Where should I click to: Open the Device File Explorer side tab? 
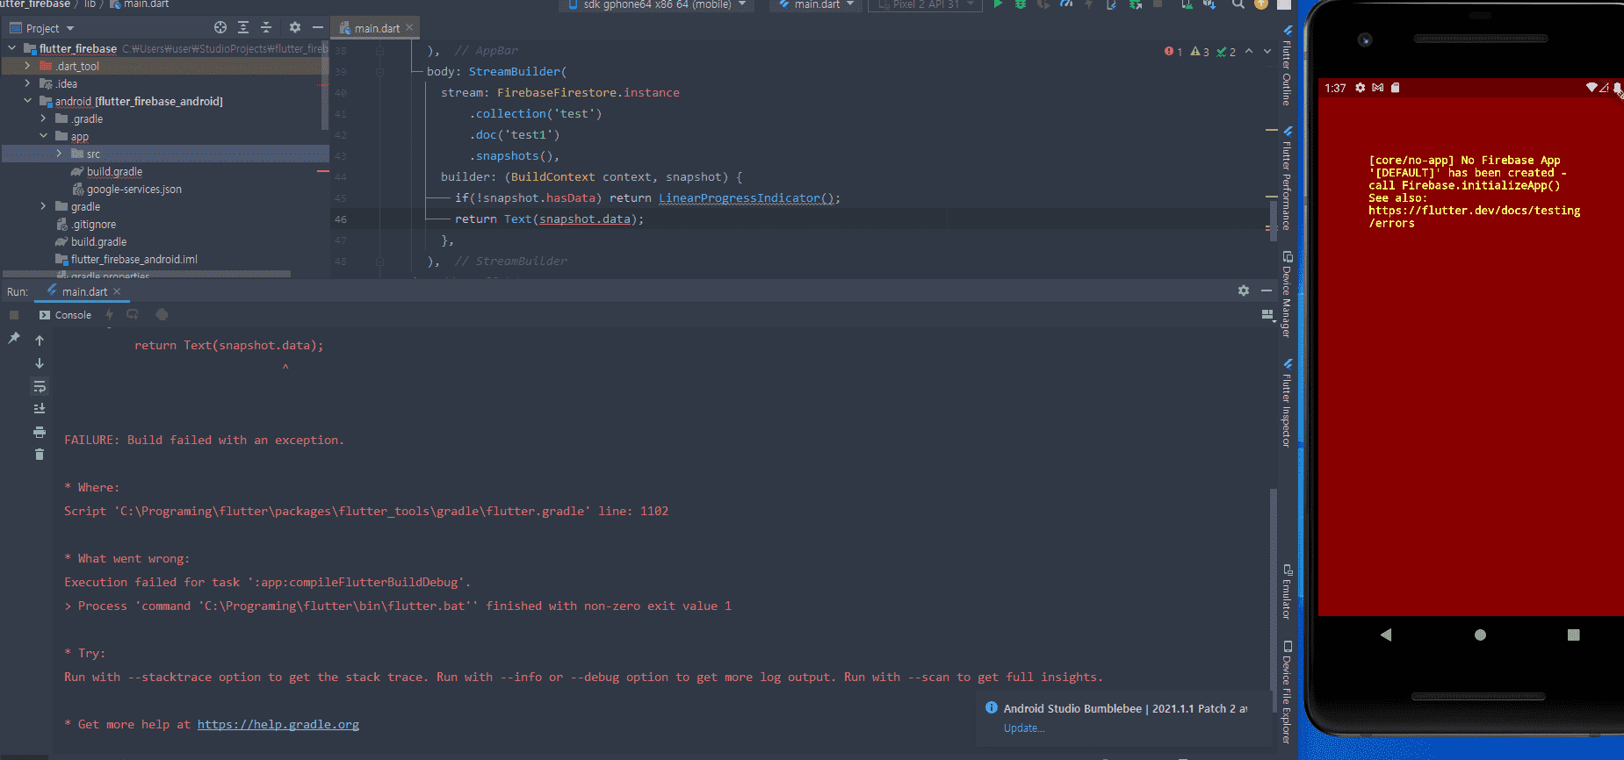[1287, 692]
